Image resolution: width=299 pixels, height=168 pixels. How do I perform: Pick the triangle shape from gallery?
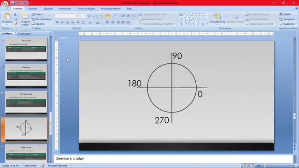click(x=181, y=19)
